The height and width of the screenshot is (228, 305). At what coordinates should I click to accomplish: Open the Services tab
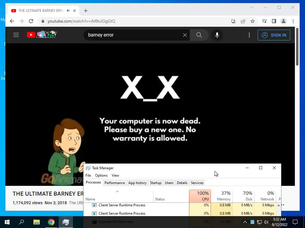(x=197, y=183)
